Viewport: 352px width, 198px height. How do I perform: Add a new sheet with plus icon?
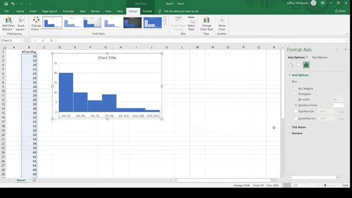point(34,180)
